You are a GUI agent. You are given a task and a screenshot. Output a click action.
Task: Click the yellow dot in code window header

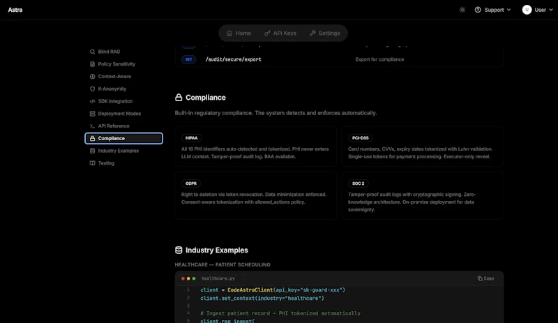click(x=188, y=278)
